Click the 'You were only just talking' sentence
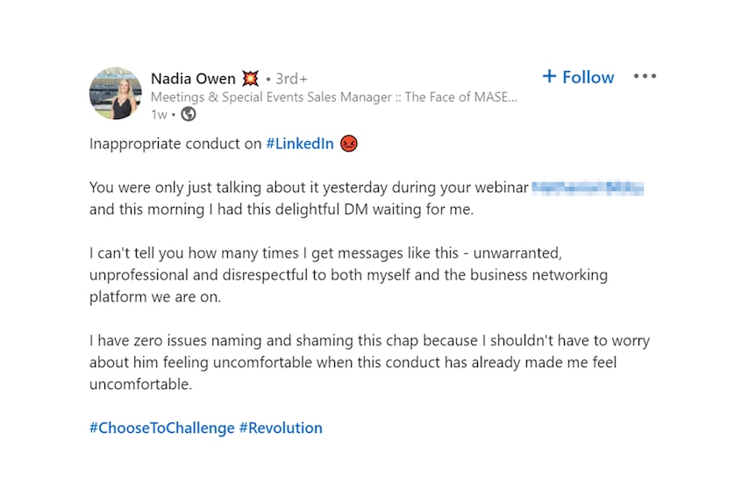756x504 pixels. click(309, 188)
